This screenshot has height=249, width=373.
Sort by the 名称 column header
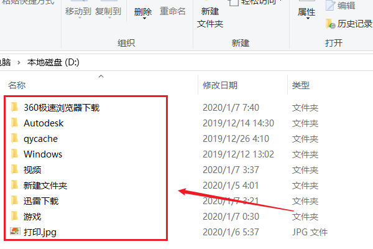coord(17,85)
